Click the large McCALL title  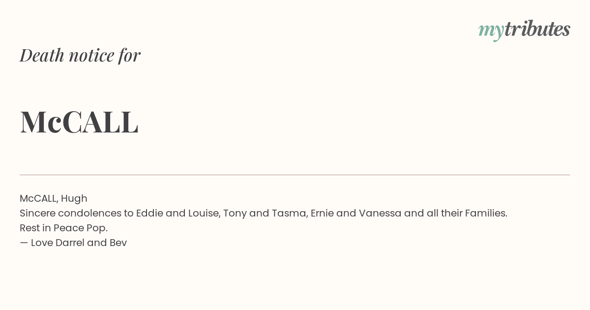click(79, 122)
